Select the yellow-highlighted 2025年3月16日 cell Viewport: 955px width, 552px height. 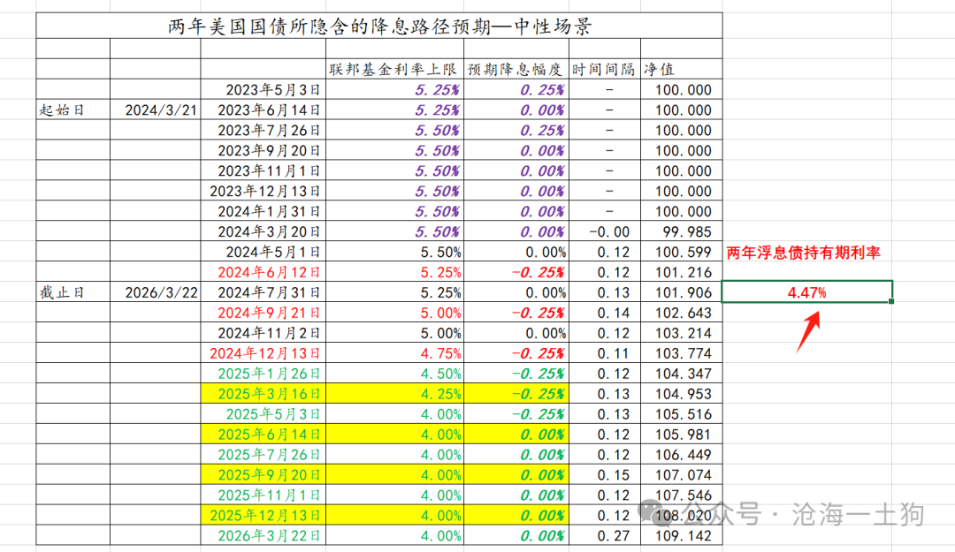[264, 394]
